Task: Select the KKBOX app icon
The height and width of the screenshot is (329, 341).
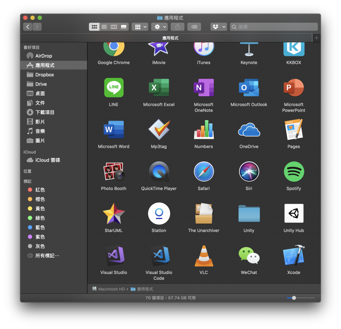Action: click(294, 49)
